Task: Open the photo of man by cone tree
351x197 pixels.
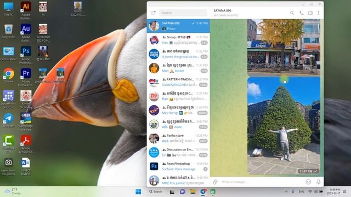Action: 284,126
